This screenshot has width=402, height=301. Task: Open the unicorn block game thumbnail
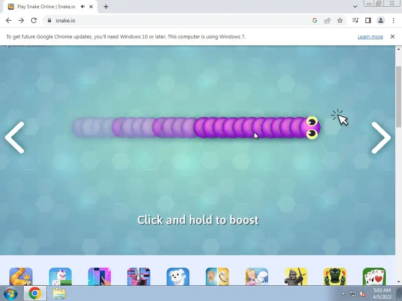(x=60, y=277)
